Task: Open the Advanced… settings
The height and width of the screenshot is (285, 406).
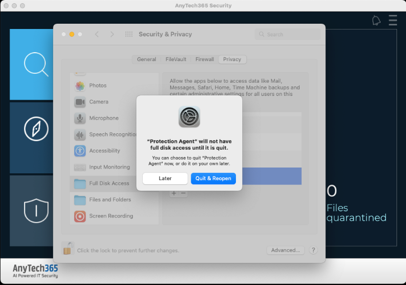Action: (285, 250)
